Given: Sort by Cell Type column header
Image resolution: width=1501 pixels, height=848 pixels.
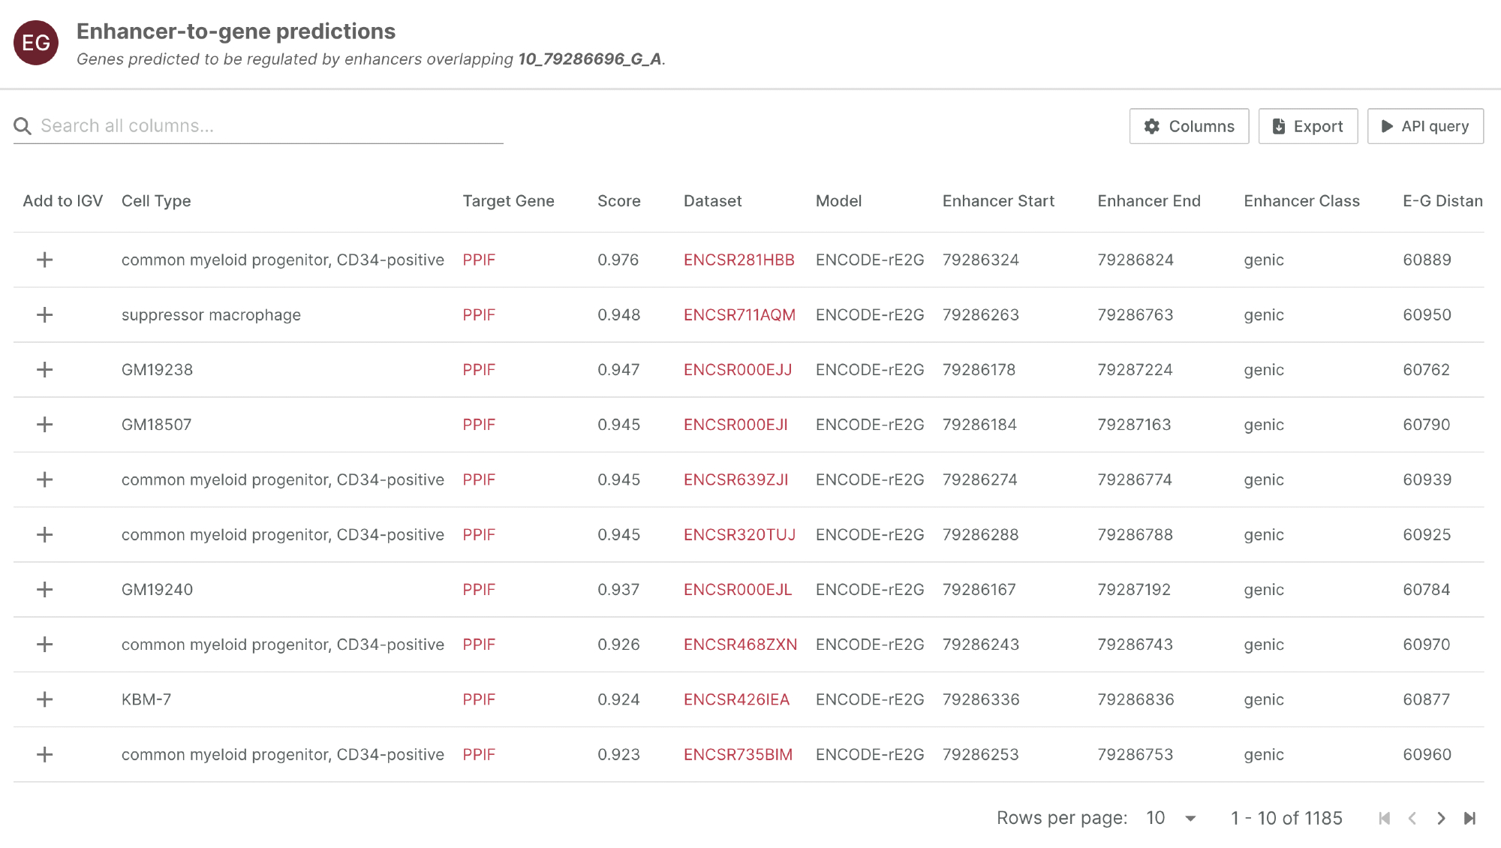Looking at the screenshot, I should click(x=156, y=201).
